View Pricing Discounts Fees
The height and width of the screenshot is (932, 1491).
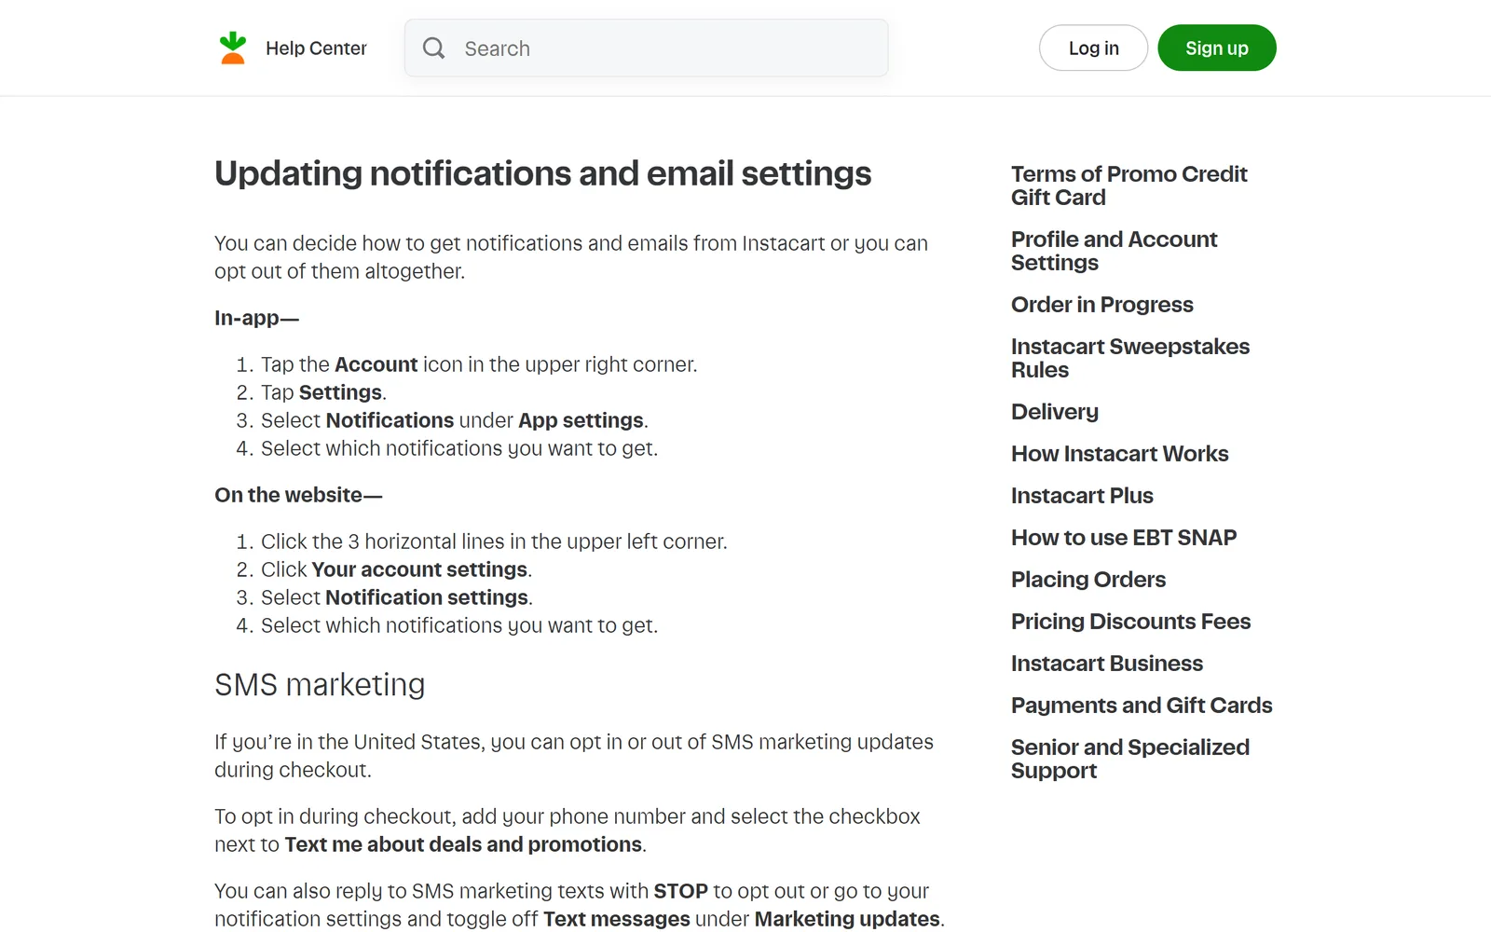(1130, 622)
